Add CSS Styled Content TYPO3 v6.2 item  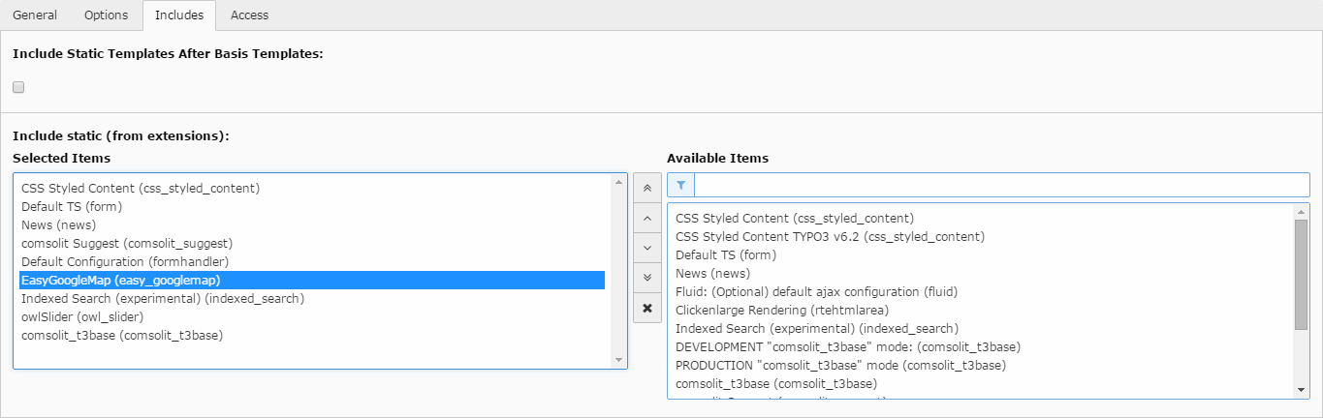tap(983, 236)
